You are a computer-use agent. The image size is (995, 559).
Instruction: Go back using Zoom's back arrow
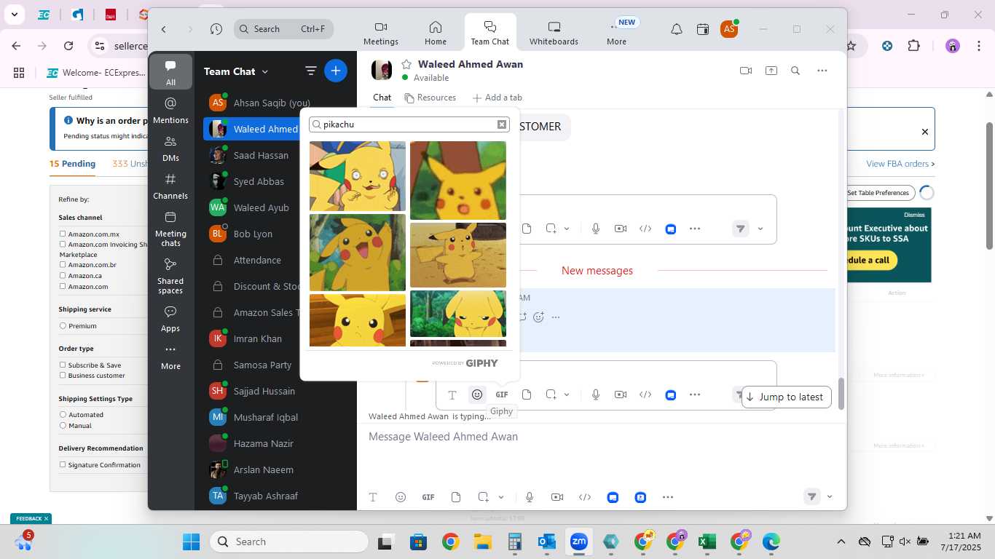[x=164, y=29]
